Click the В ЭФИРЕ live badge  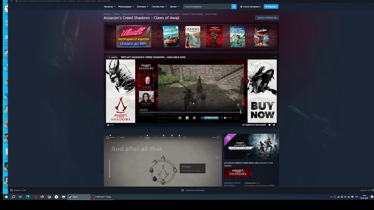pos(112,57)
